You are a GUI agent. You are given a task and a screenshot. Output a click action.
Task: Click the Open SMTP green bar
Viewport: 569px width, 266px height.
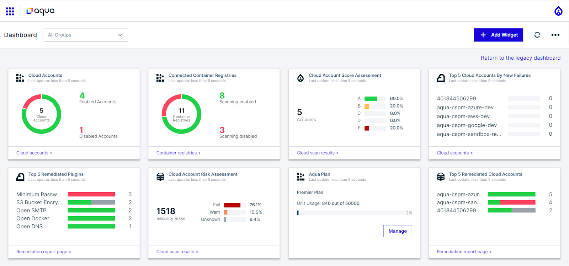point(91,210)
